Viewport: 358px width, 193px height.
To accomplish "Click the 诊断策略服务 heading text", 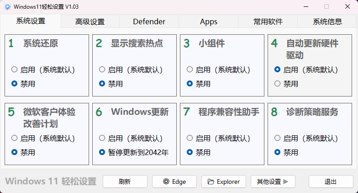I will pyautogui.click(x=312, y=112).
